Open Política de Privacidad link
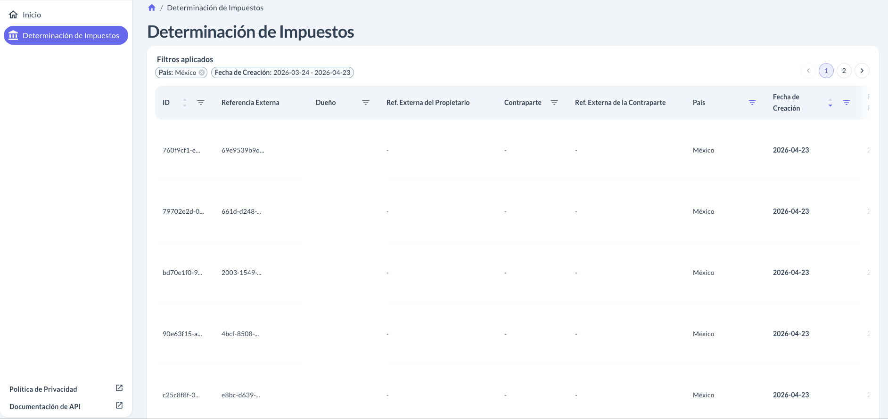Screen dimensions: 888x419 pyautogui.click(x=43, y=389)
